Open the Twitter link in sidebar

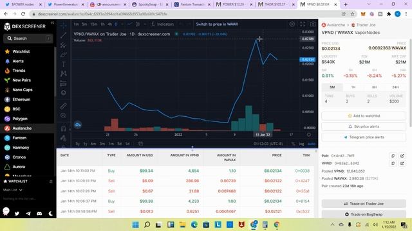[17, 214]
